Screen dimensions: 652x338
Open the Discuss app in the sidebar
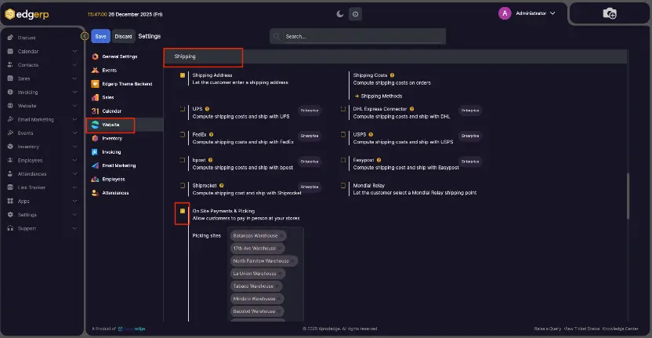click(x=27, y=38)
